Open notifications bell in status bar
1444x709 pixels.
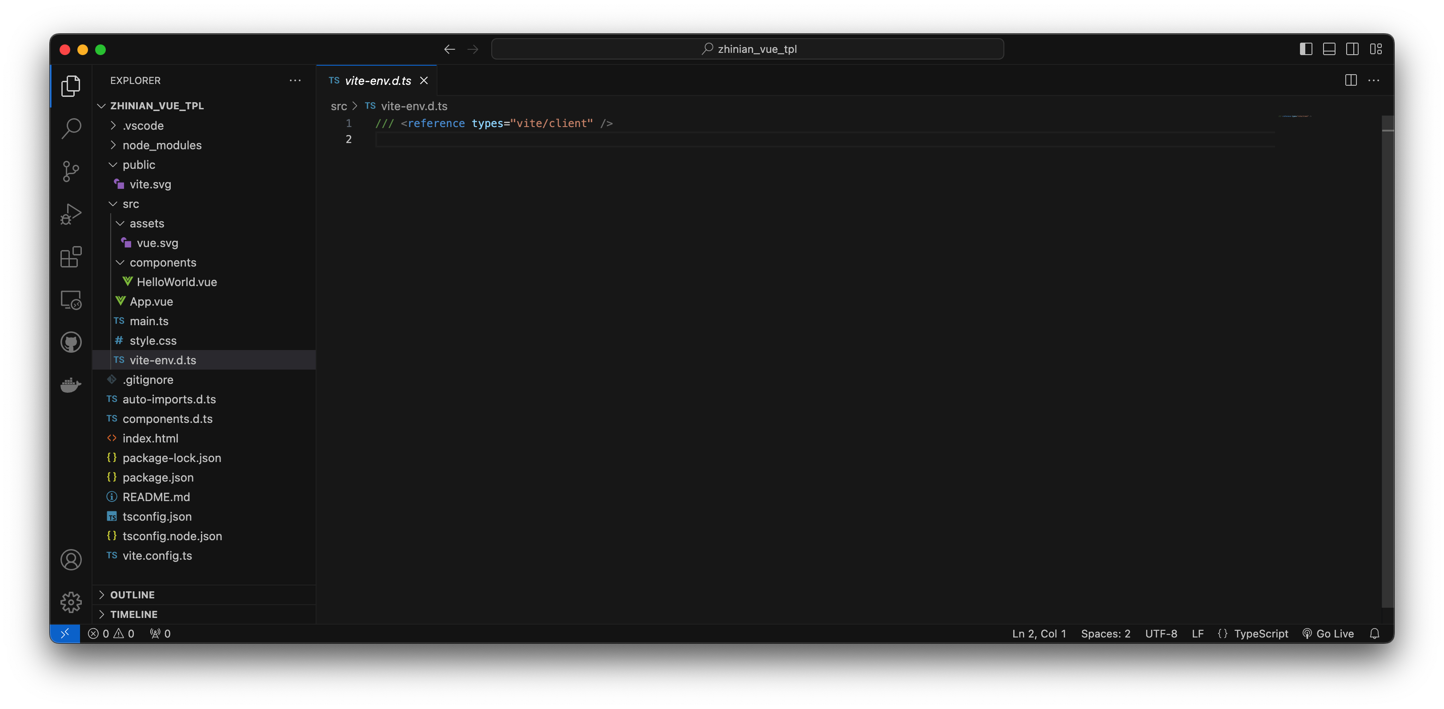pos(1375,633)
